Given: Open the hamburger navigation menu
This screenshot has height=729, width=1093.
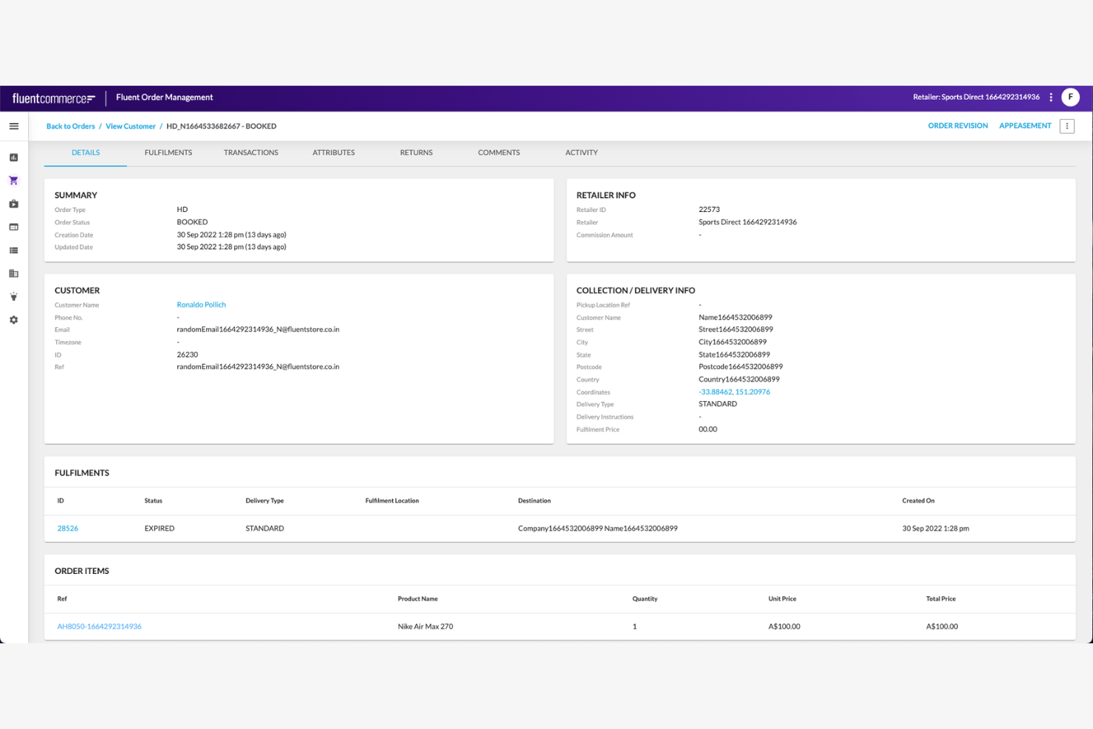Looking at the screenshot, I should point(13,126).
